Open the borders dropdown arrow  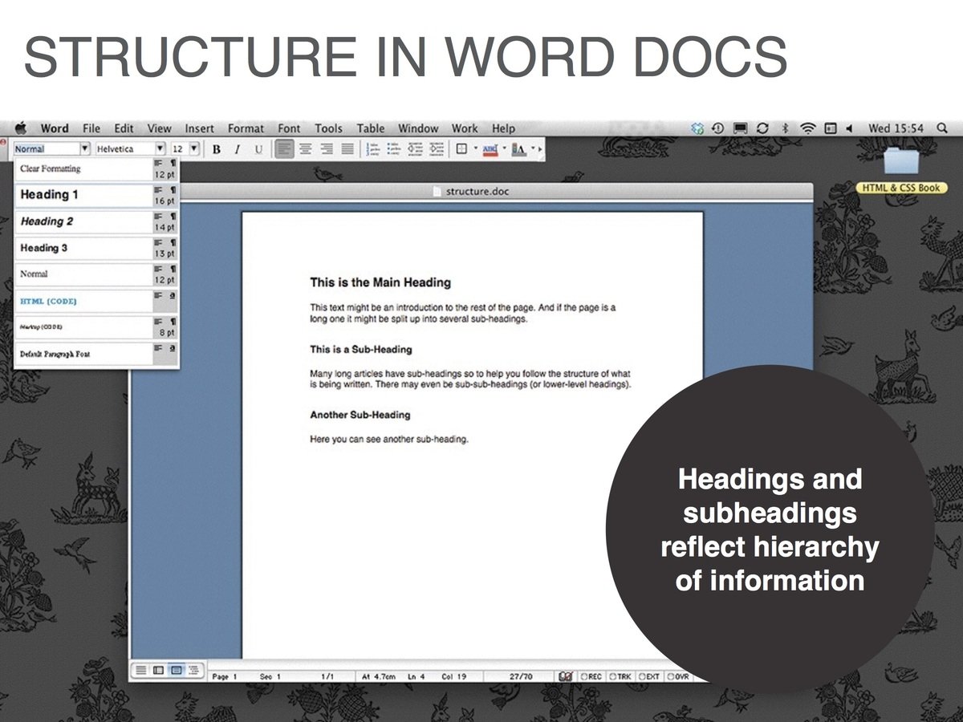click(x=475, y=148)
